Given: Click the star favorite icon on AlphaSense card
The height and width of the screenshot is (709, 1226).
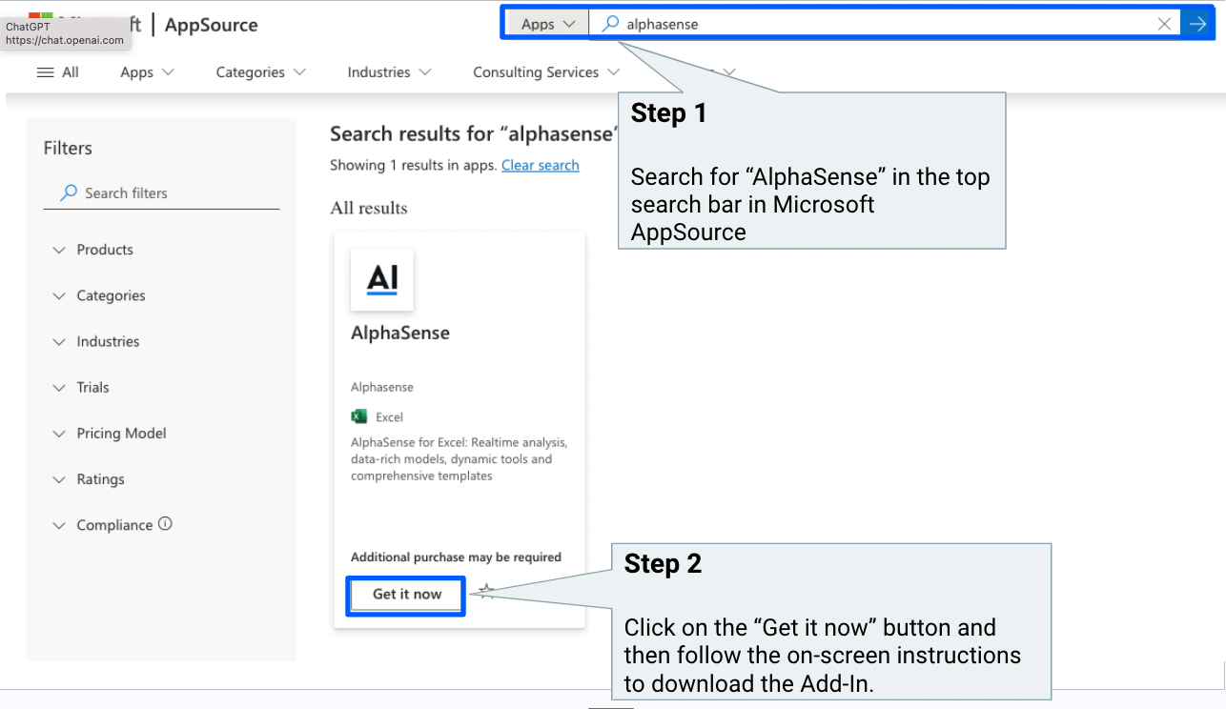Looking at the screenshot, I should click(x=486, y=592).
